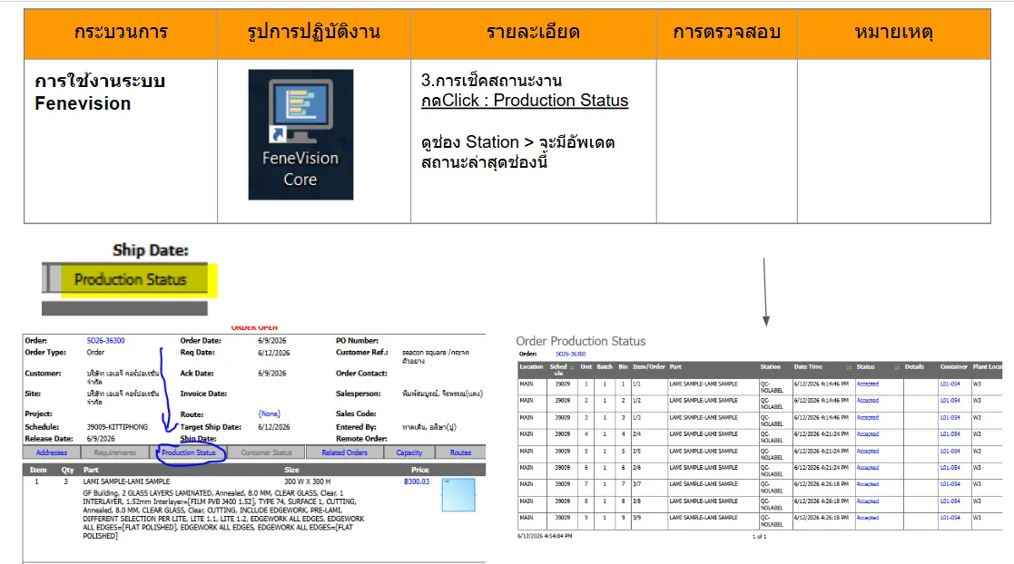
Task: Click the Route (None) link
Action: click(269, 413)
